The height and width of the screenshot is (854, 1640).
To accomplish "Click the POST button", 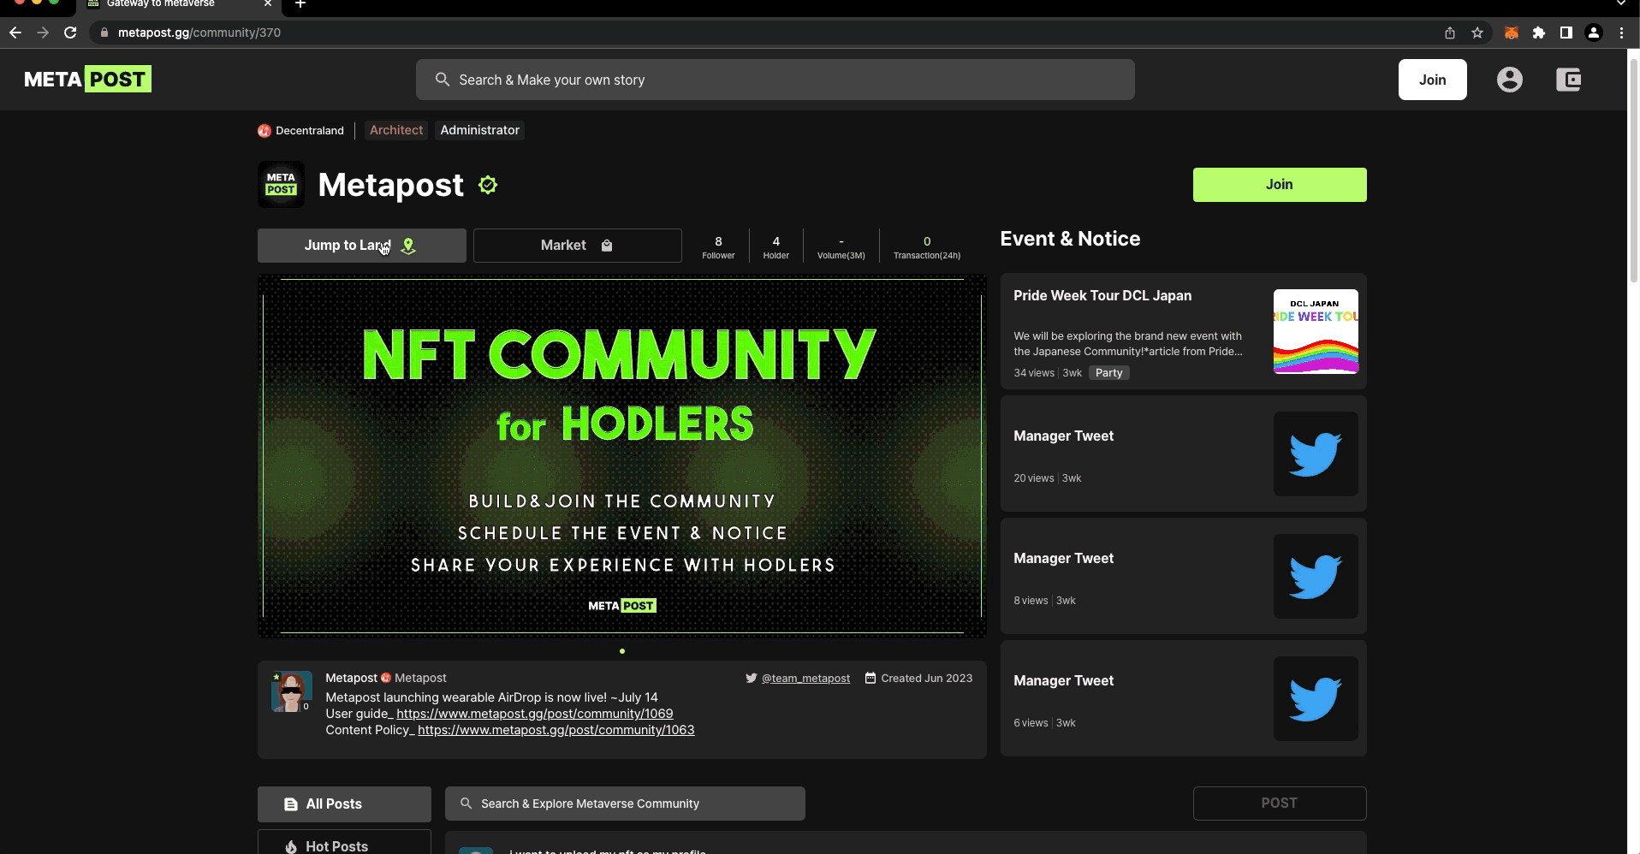I will [x=1279, y=804].
